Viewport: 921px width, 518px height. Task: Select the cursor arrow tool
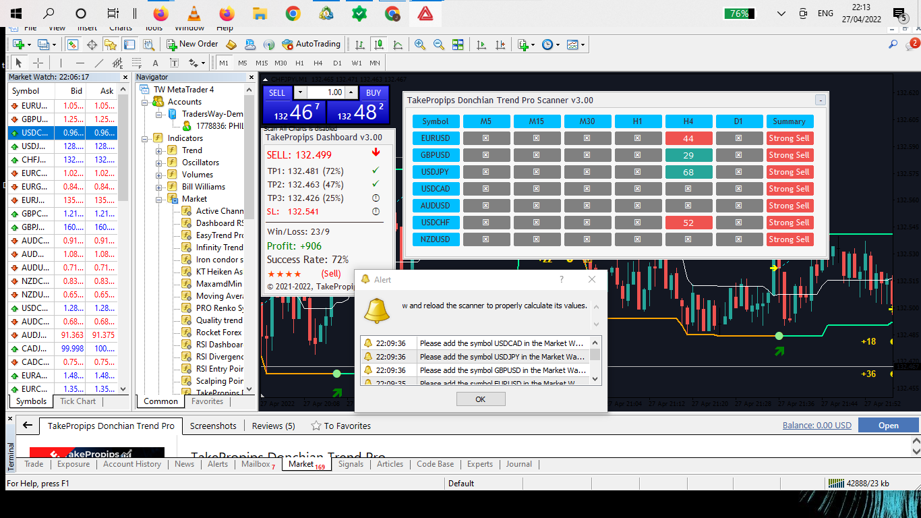(19, 63)
